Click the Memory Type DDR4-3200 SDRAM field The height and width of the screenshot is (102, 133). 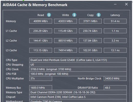coord(78,92)
